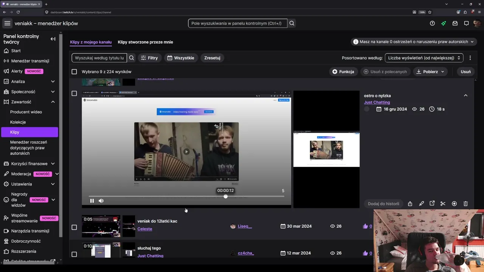Tick the słuchaj tego clip checkbox
The height and width of the screenshot is (272, 484).
click(74, 254)
